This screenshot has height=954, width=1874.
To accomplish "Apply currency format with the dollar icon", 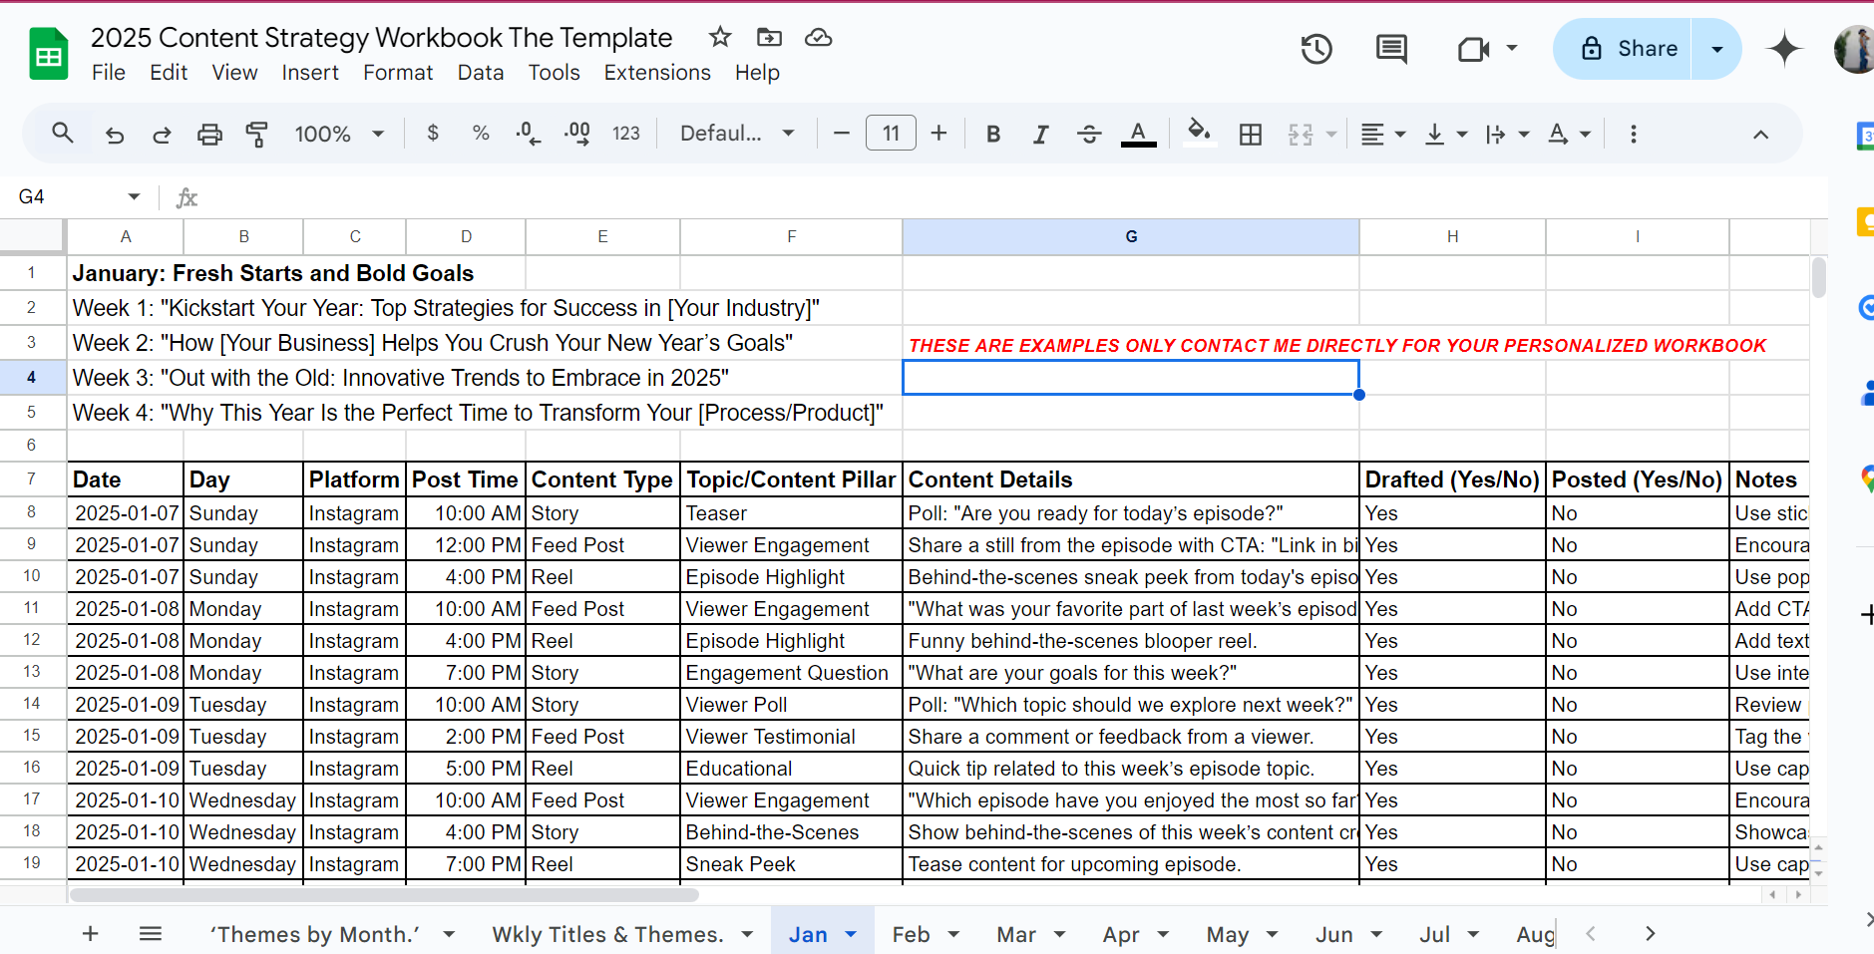I will click(x=433, y=133).
